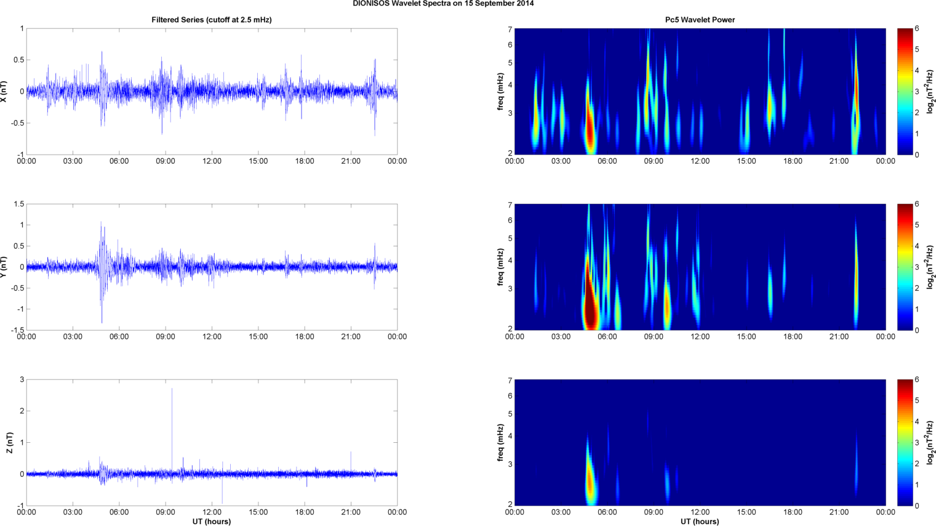Select the 'Filtered Series (cutoff at 2.5 mHz)' heading
936x526 pixels.
[212, 20]
